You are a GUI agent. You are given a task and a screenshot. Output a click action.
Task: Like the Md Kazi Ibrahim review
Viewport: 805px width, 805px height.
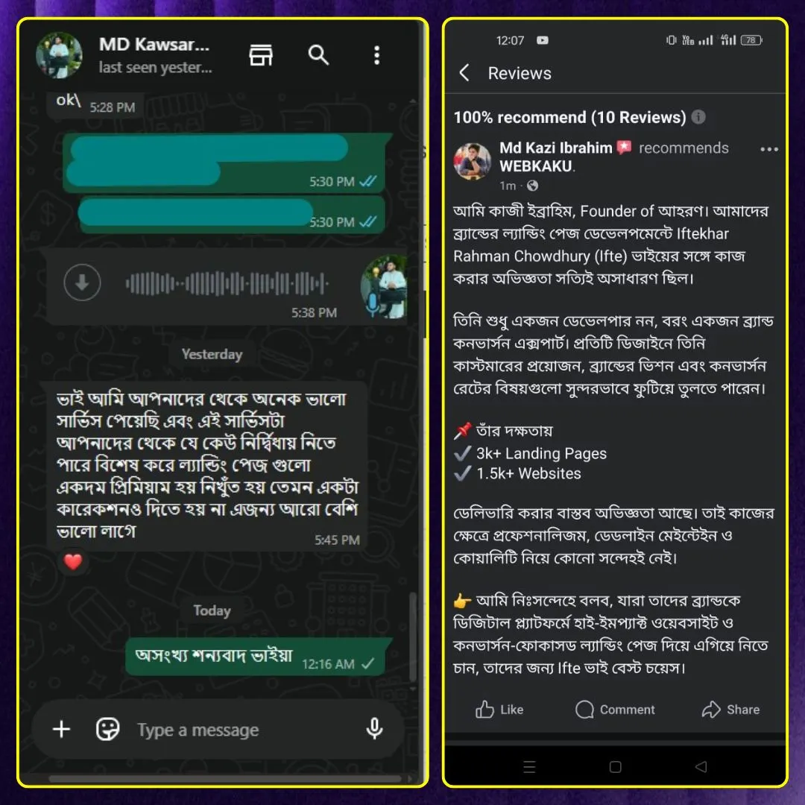(x=499, y=710)
